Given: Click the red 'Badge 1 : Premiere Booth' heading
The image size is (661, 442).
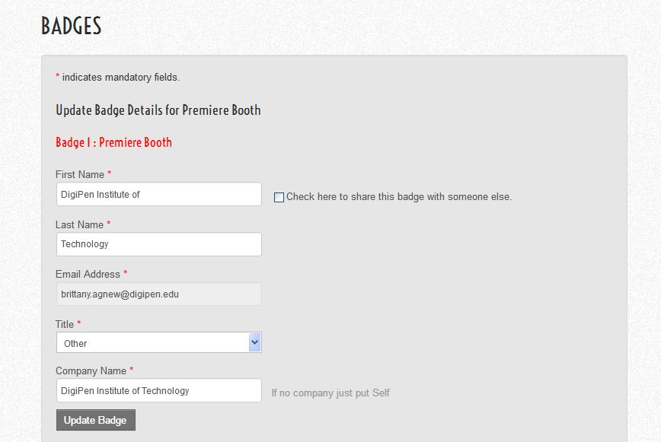Looking at the screenshot, I should pyautogui.click(x=113, y=142).
